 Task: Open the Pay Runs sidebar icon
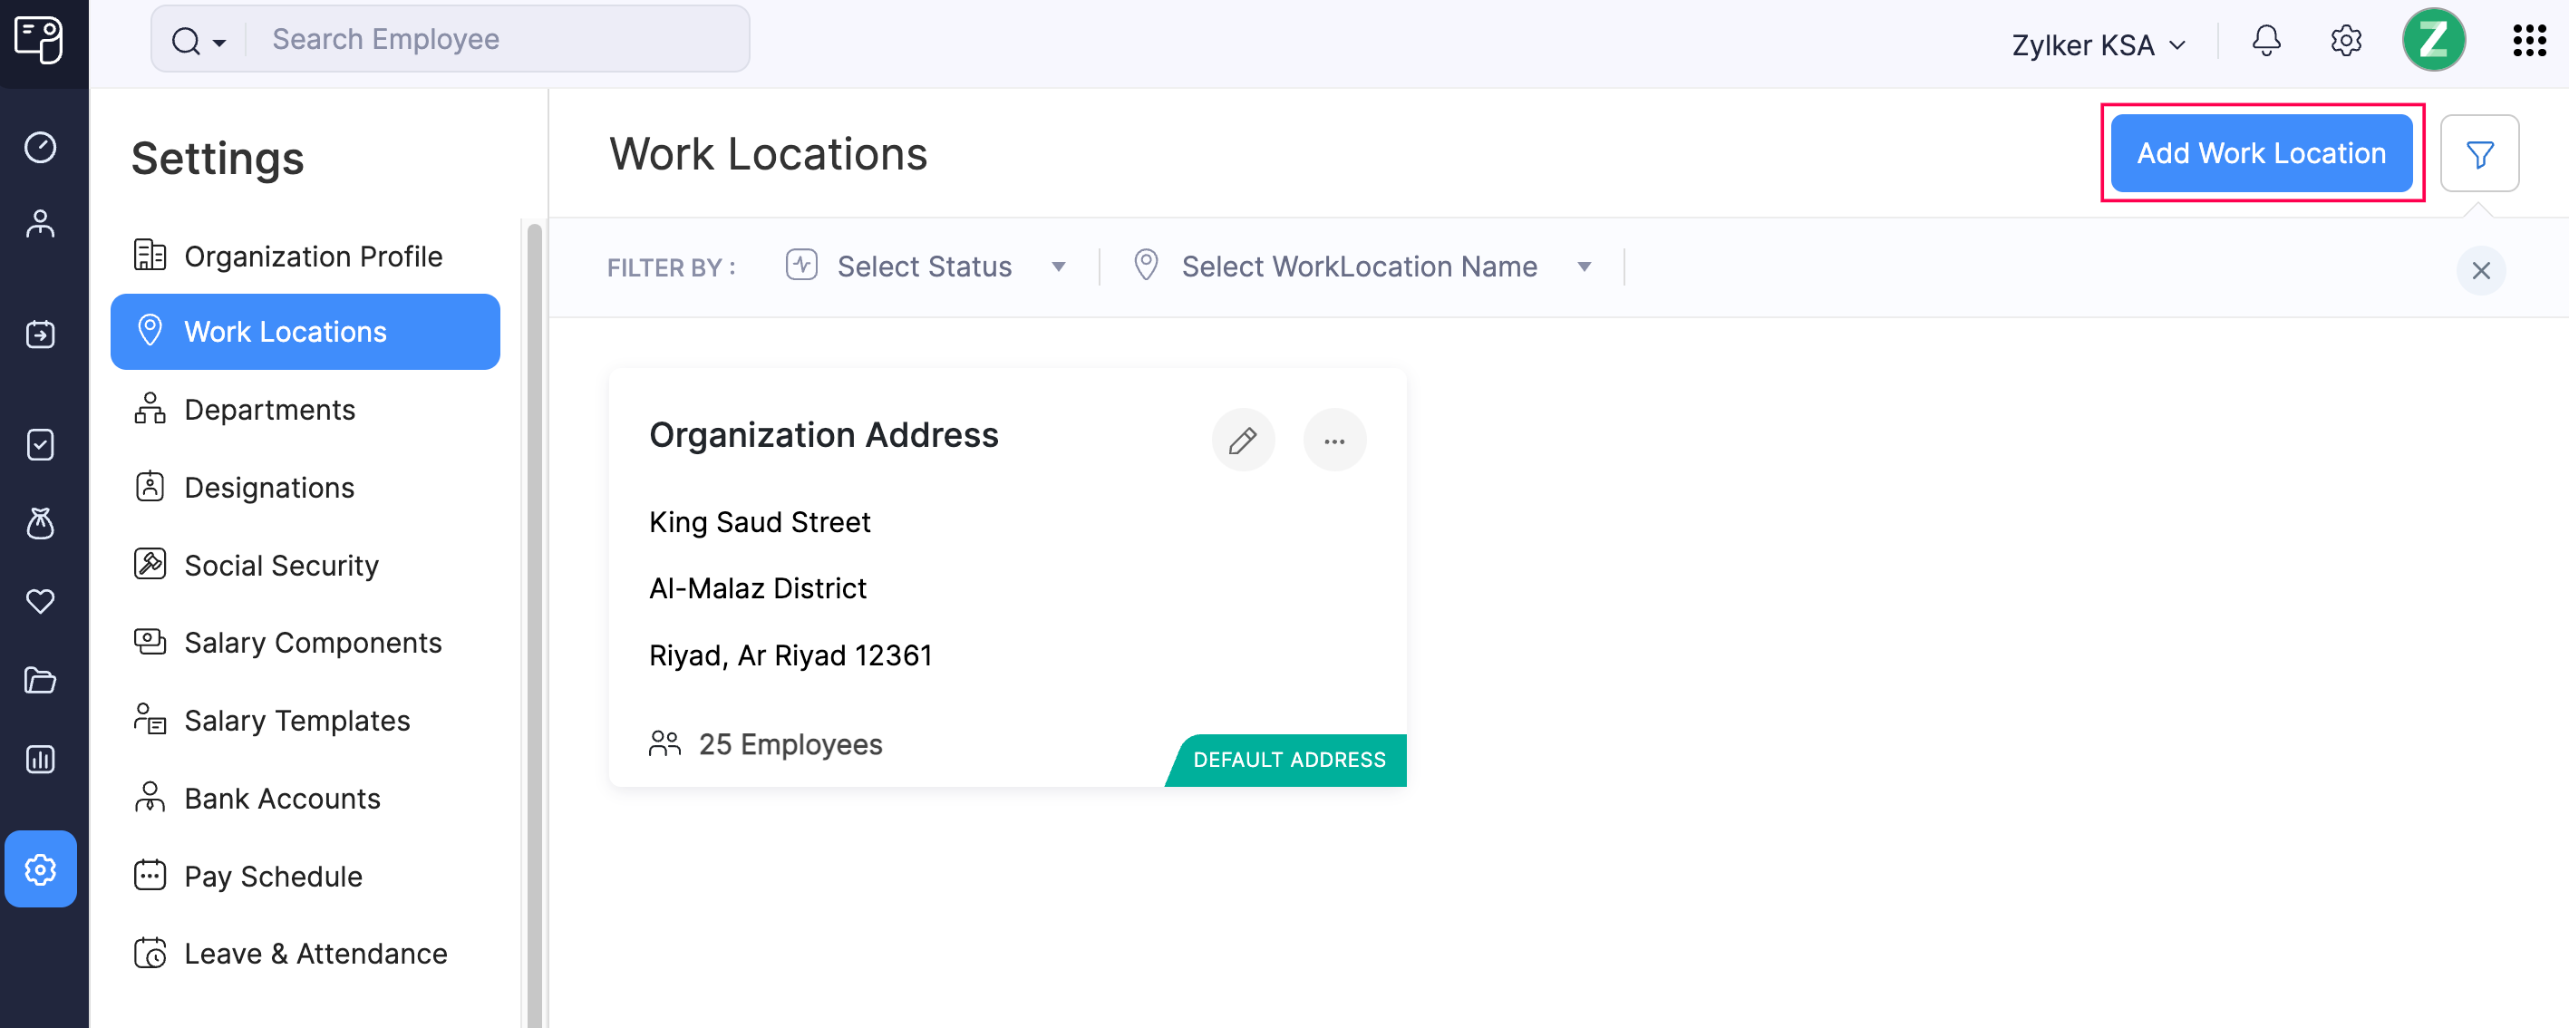[x=40, y=334]
